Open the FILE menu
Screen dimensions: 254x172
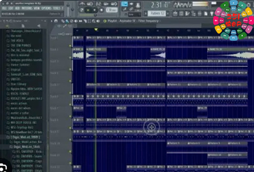click(x=4, y=8)
